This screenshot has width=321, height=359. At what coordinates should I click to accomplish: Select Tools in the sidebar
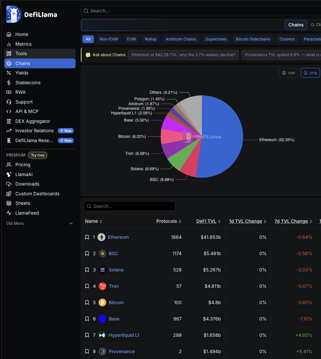click(40, 54)
